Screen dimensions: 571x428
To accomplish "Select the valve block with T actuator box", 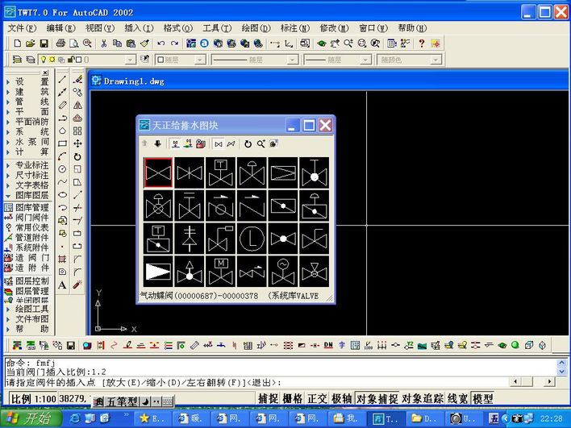I will click(221, 172).
